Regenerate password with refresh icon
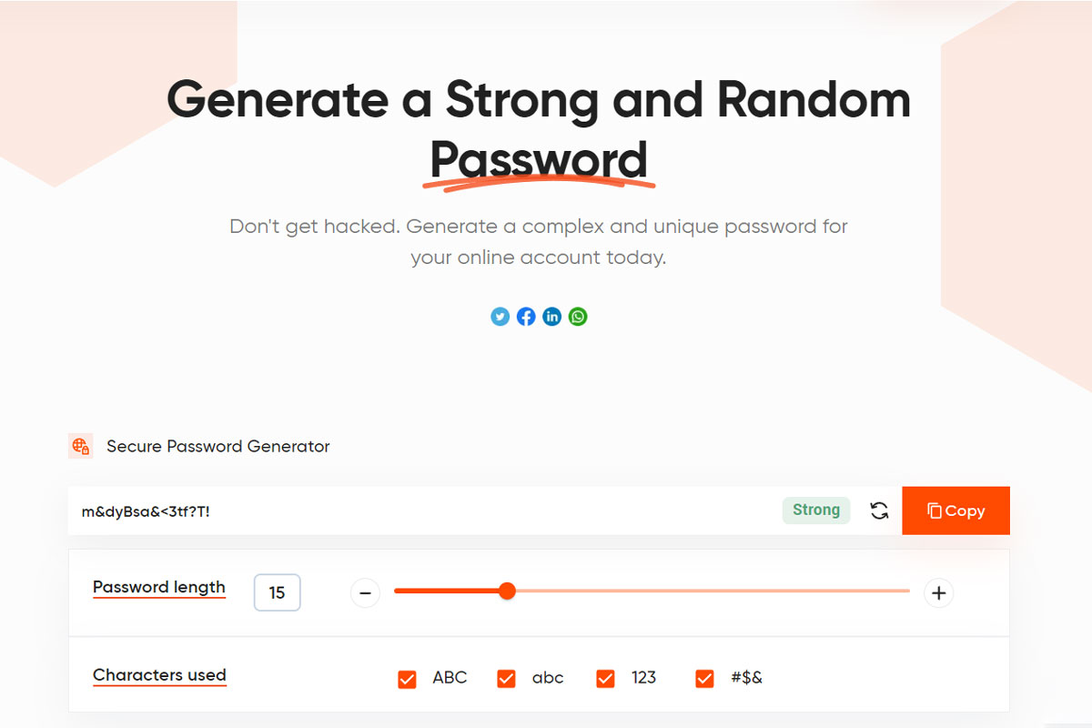The width and height of the screenshot is (1092, 728). (879, 511)
